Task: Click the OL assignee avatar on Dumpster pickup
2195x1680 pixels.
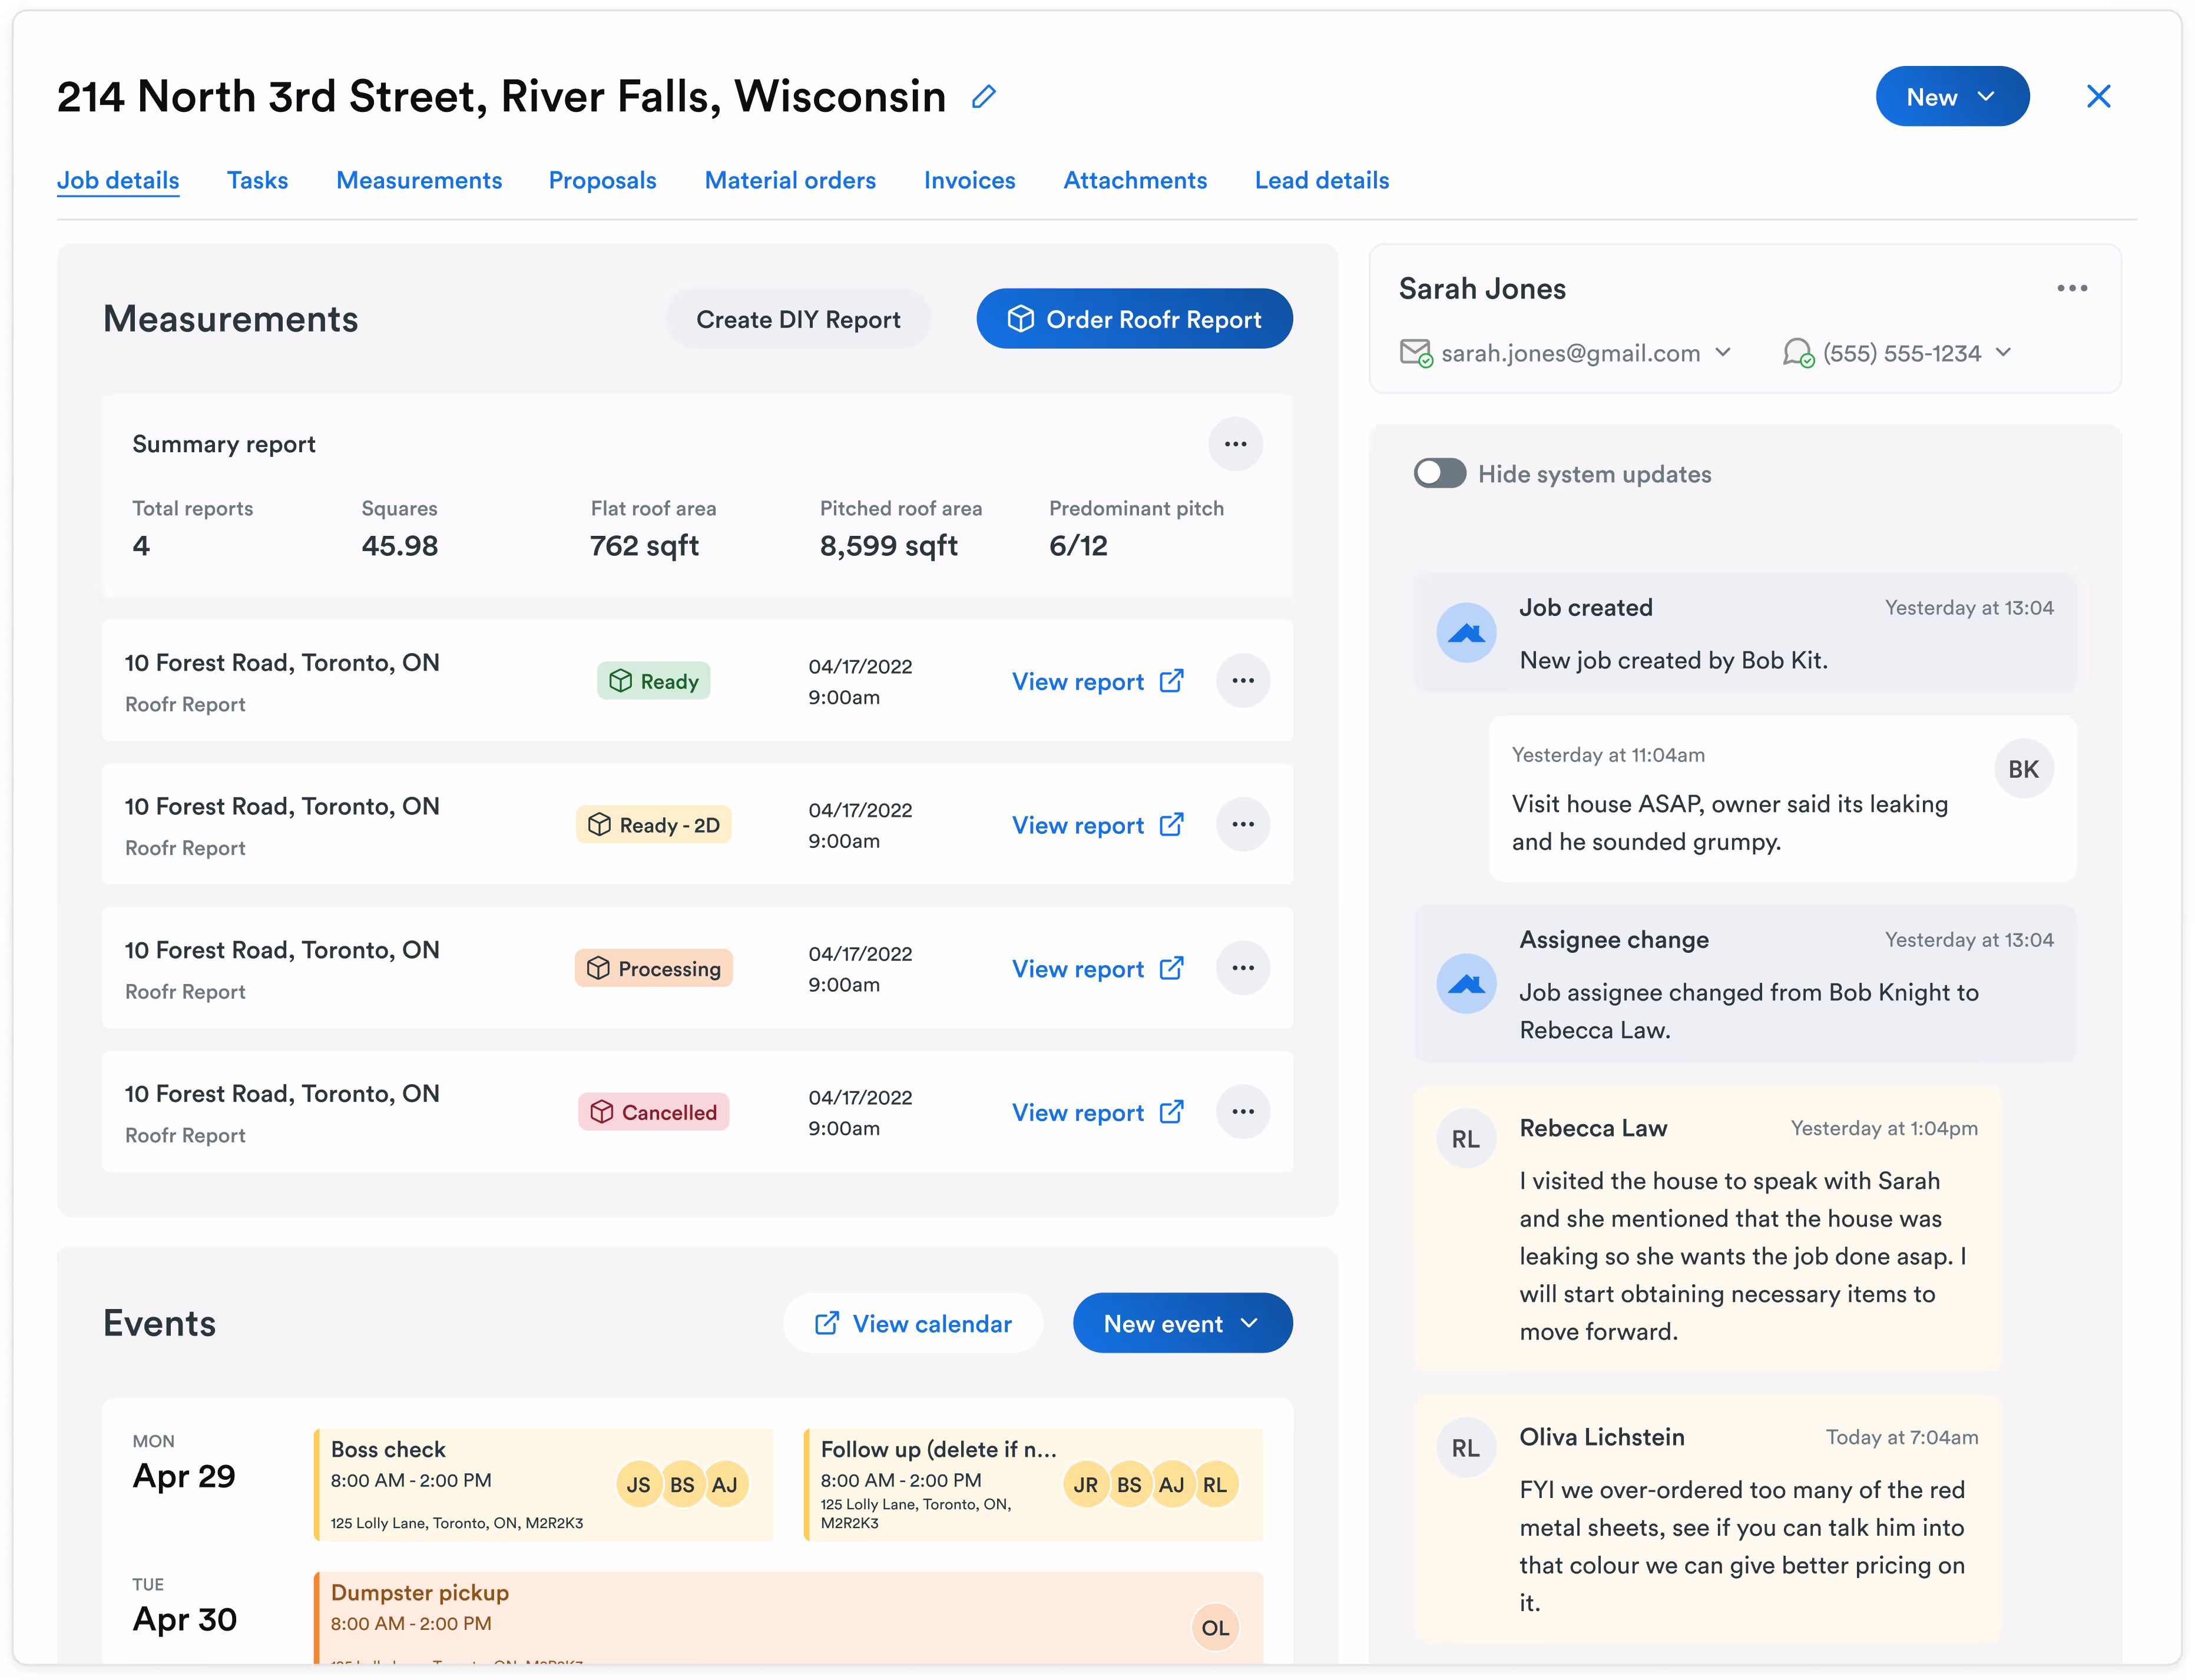Action: click(x=1215, y=1628)
